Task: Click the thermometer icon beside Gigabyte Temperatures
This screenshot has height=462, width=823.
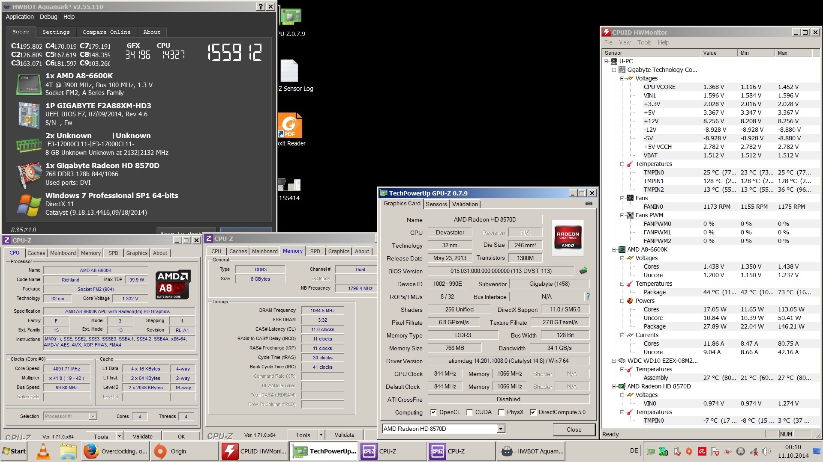Action: [x=630, y=164]
